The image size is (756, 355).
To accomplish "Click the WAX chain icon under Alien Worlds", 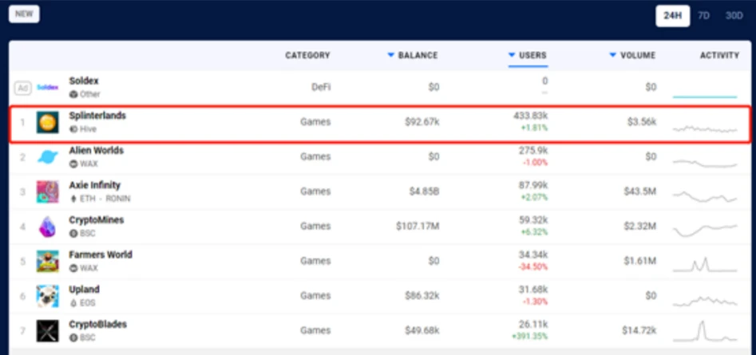I will 73,164.
